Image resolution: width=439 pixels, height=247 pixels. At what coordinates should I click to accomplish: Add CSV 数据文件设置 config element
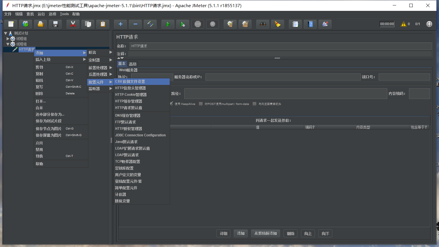click(x=142, y=81)
